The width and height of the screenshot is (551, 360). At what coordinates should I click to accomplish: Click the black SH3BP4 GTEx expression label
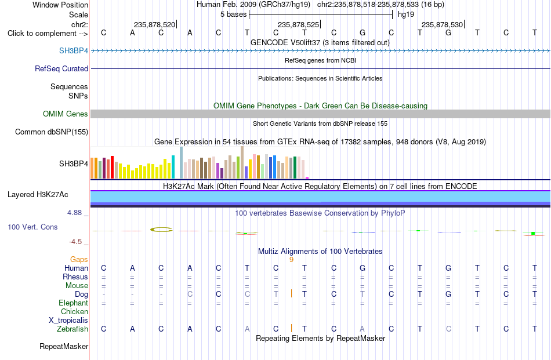click(x=74, y=163)
